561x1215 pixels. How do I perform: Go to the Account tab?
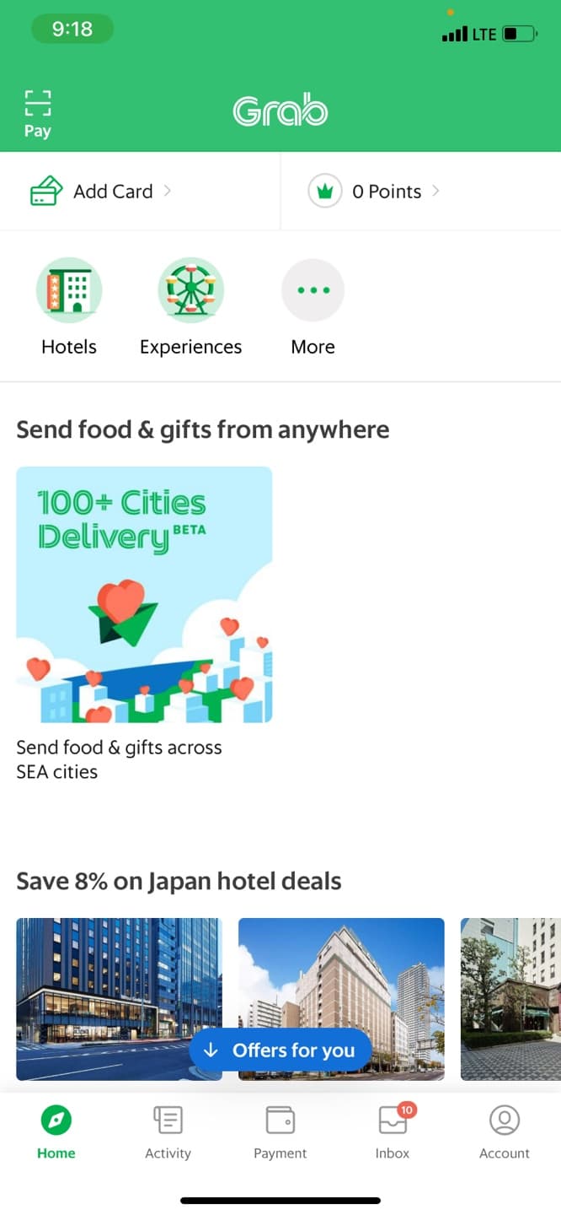pos(505,1132)
